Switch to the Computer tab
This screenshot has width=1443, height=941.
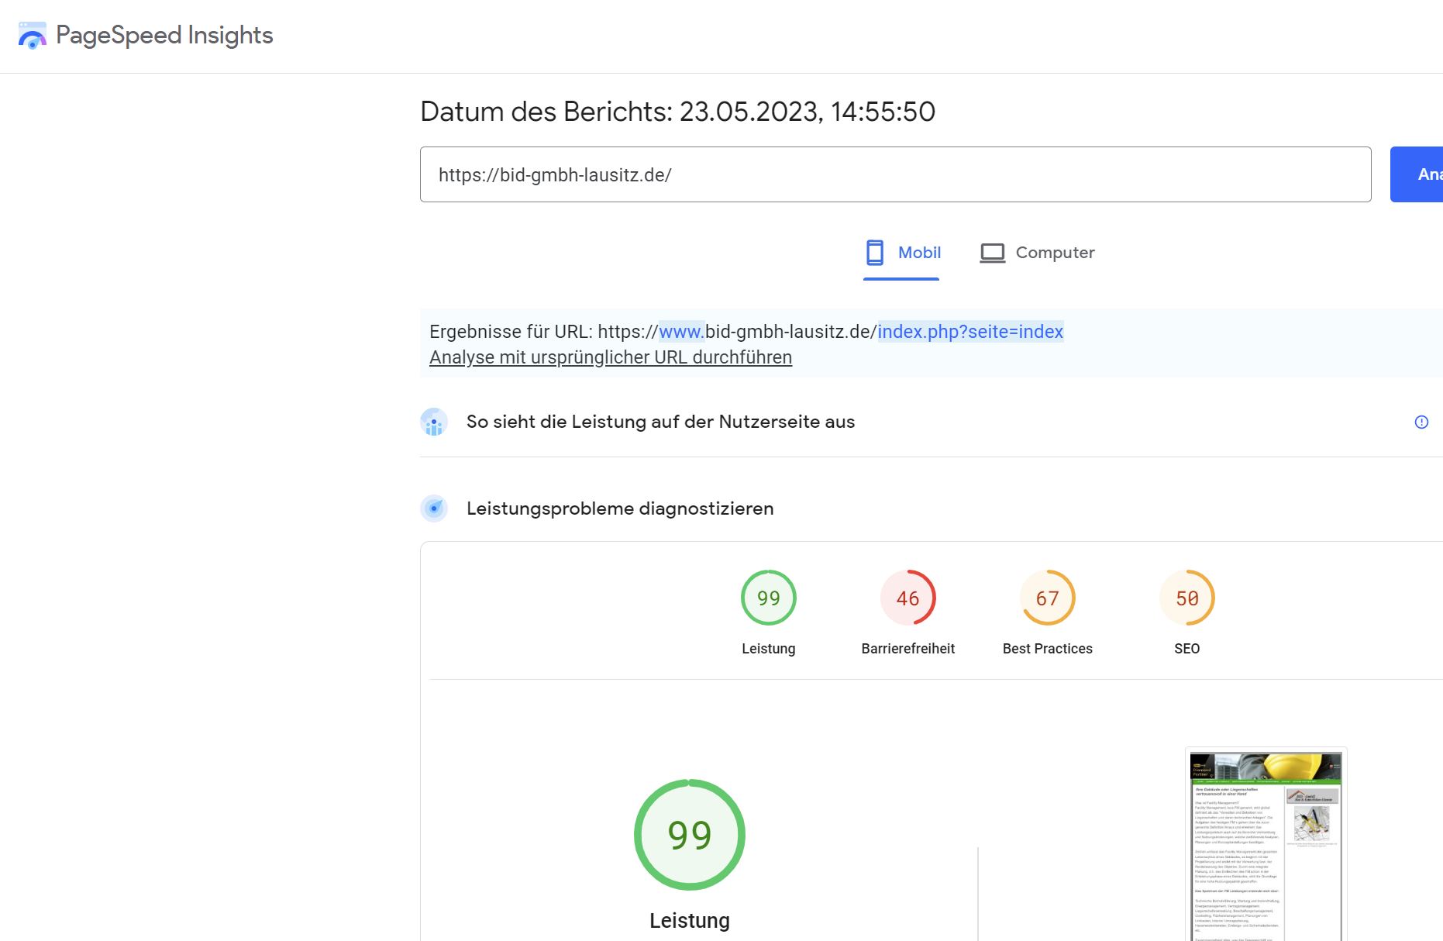pos(1037,253)
